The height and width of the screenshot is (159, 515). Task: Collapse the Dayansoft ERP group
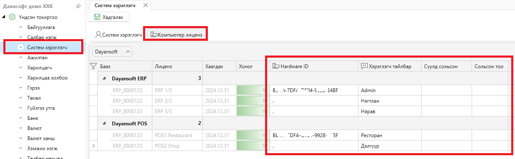coord(104,78)
